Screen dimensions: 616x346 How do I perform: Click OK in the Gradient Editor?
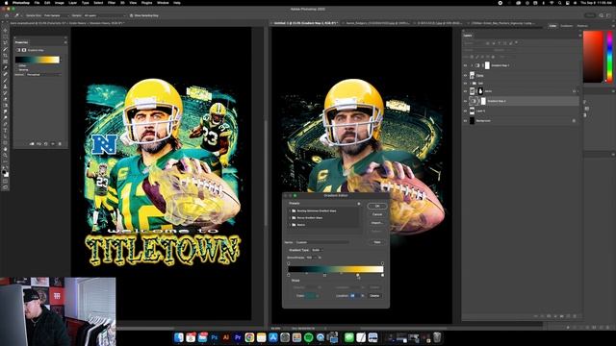pyautogui.click(x=377, y=206)
